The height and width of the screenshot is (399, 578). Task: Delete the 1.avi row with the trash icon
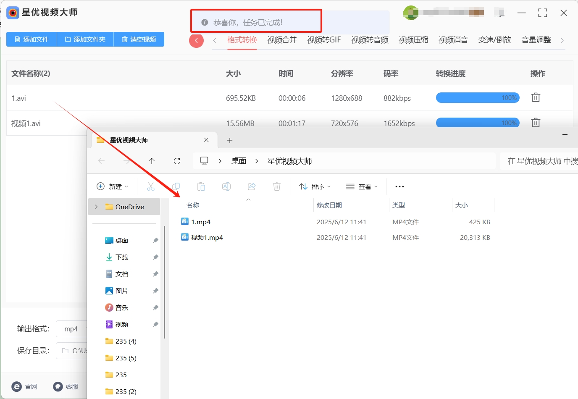click(x=536, y=97)
